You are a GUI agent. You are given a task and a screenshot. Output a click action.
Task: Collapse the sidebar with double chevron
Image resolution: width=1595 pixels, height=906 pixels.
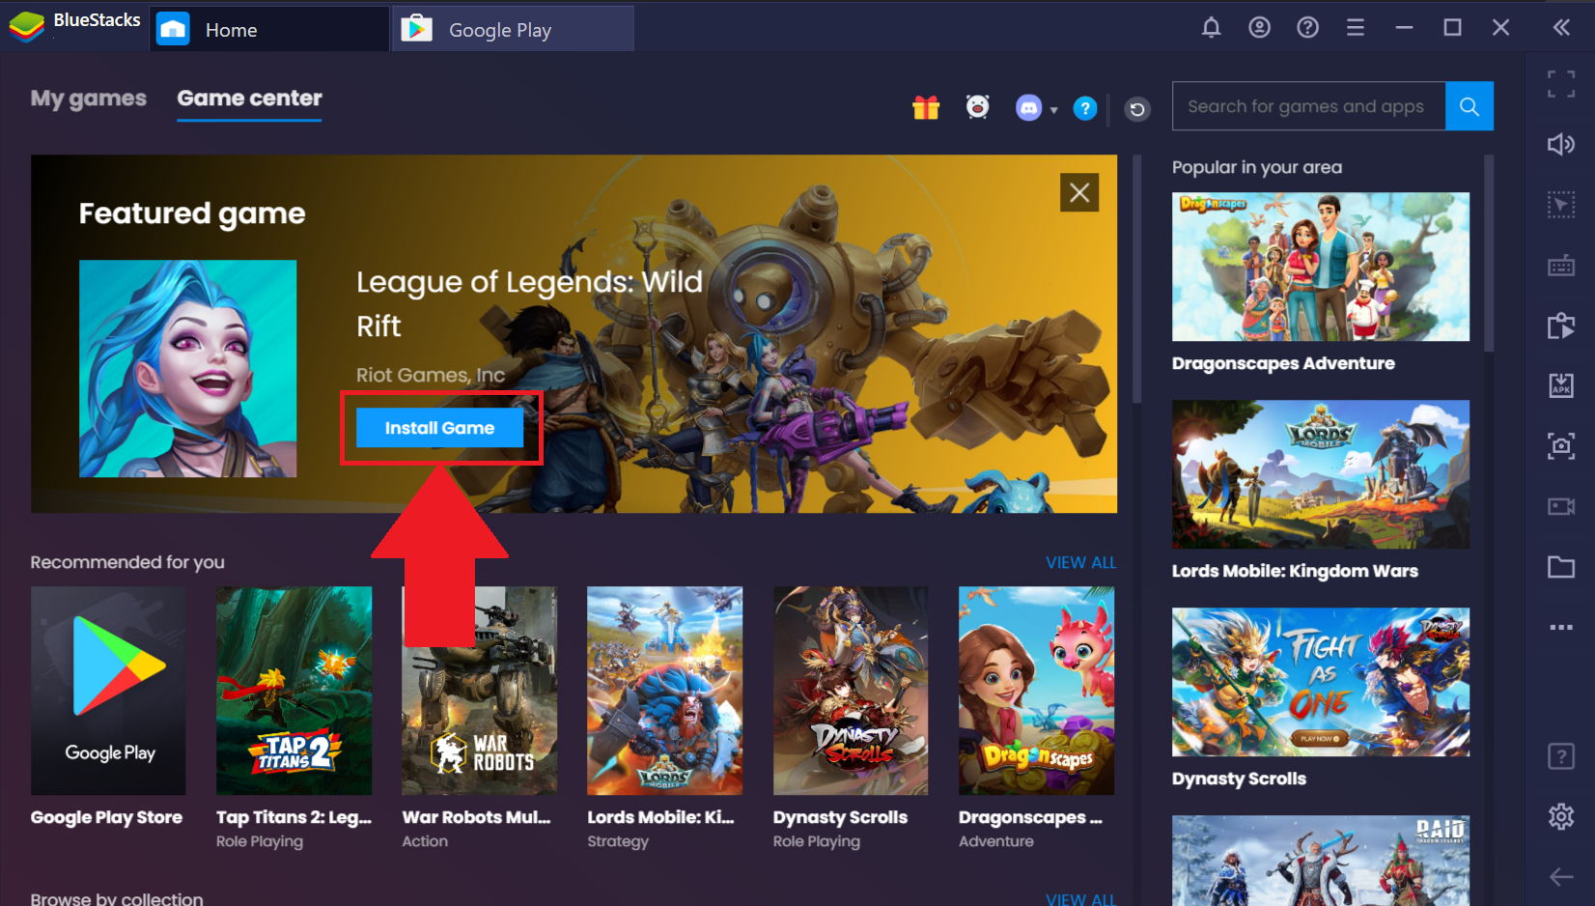(1561, 27)
